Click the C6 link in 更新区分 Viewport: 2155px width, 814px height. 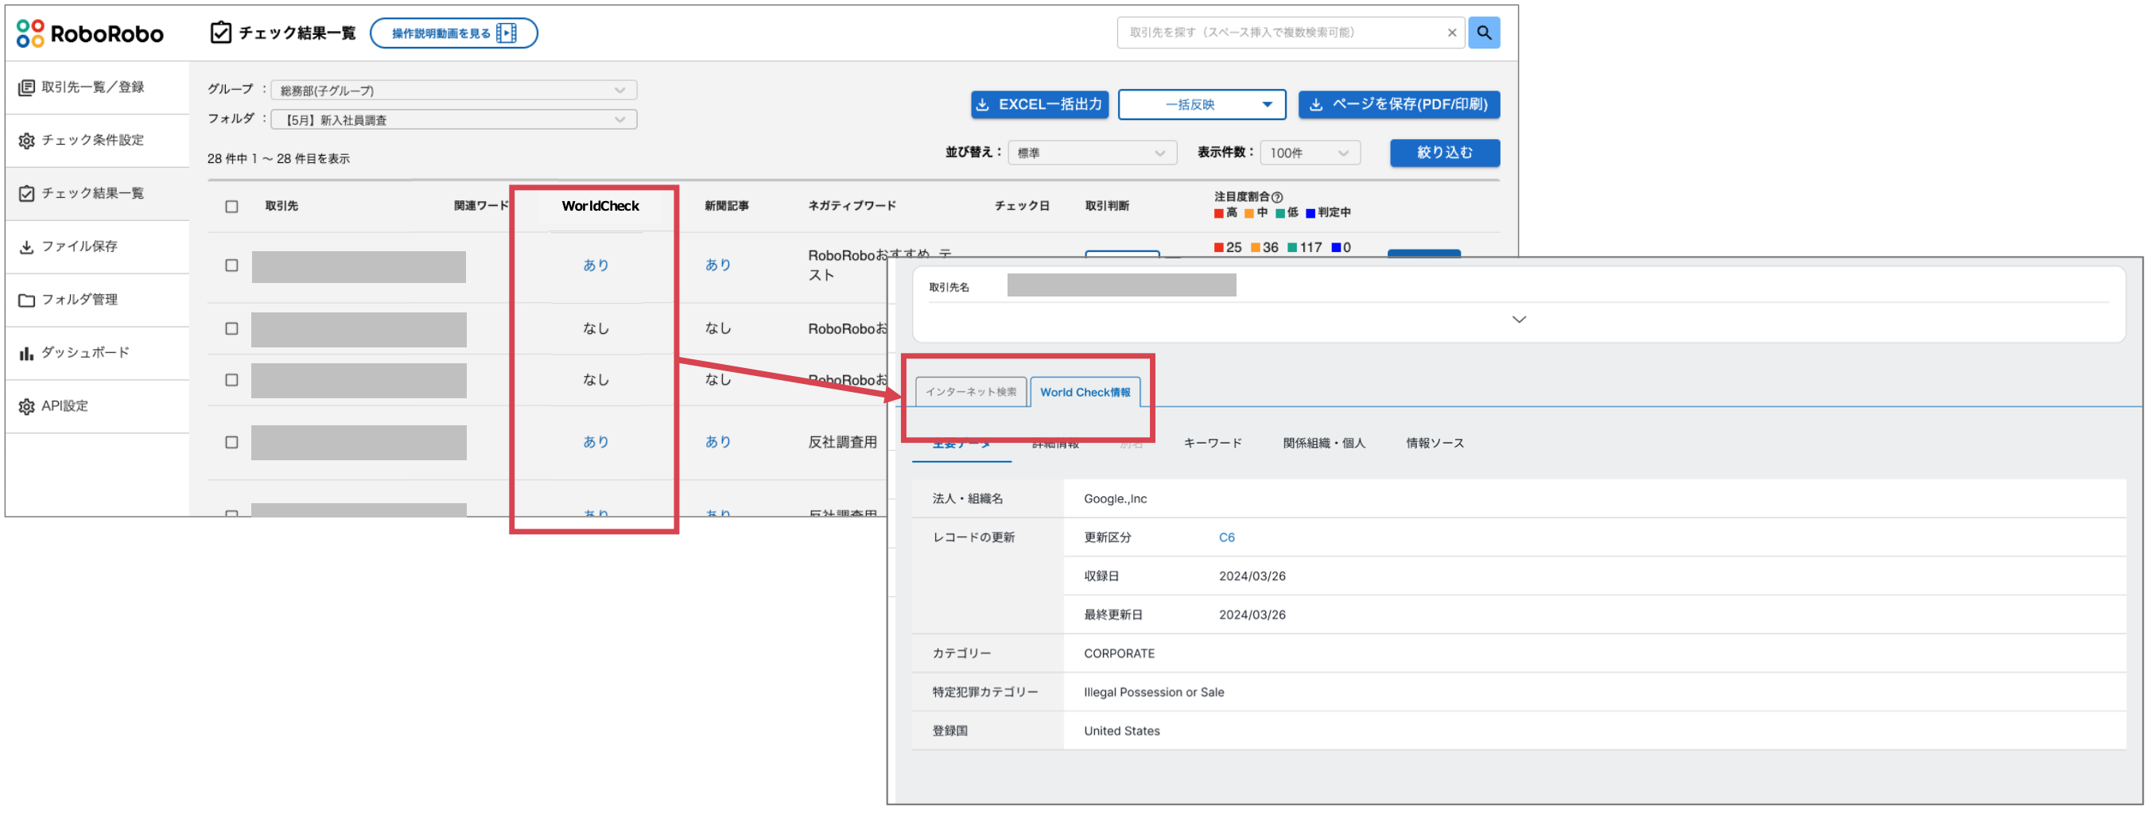1227,537
